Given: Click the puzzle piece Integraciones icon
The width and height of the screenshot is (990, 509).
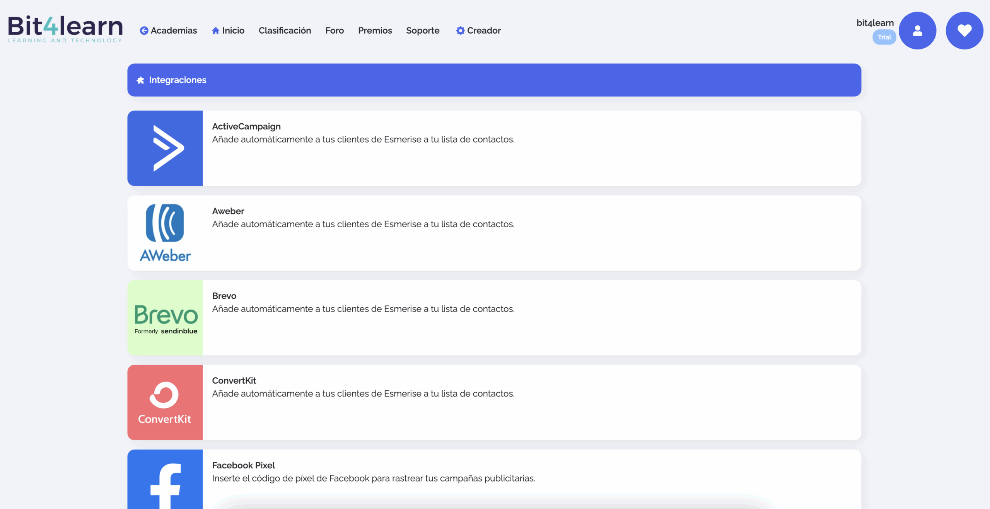Looking at the screenshot, I should point(140,80).
